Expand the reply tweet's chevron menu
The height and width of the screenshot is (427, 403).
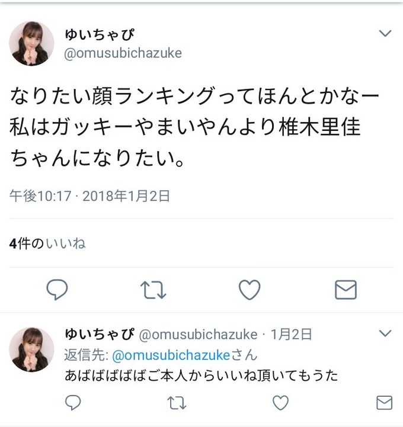tap(385, 333)
